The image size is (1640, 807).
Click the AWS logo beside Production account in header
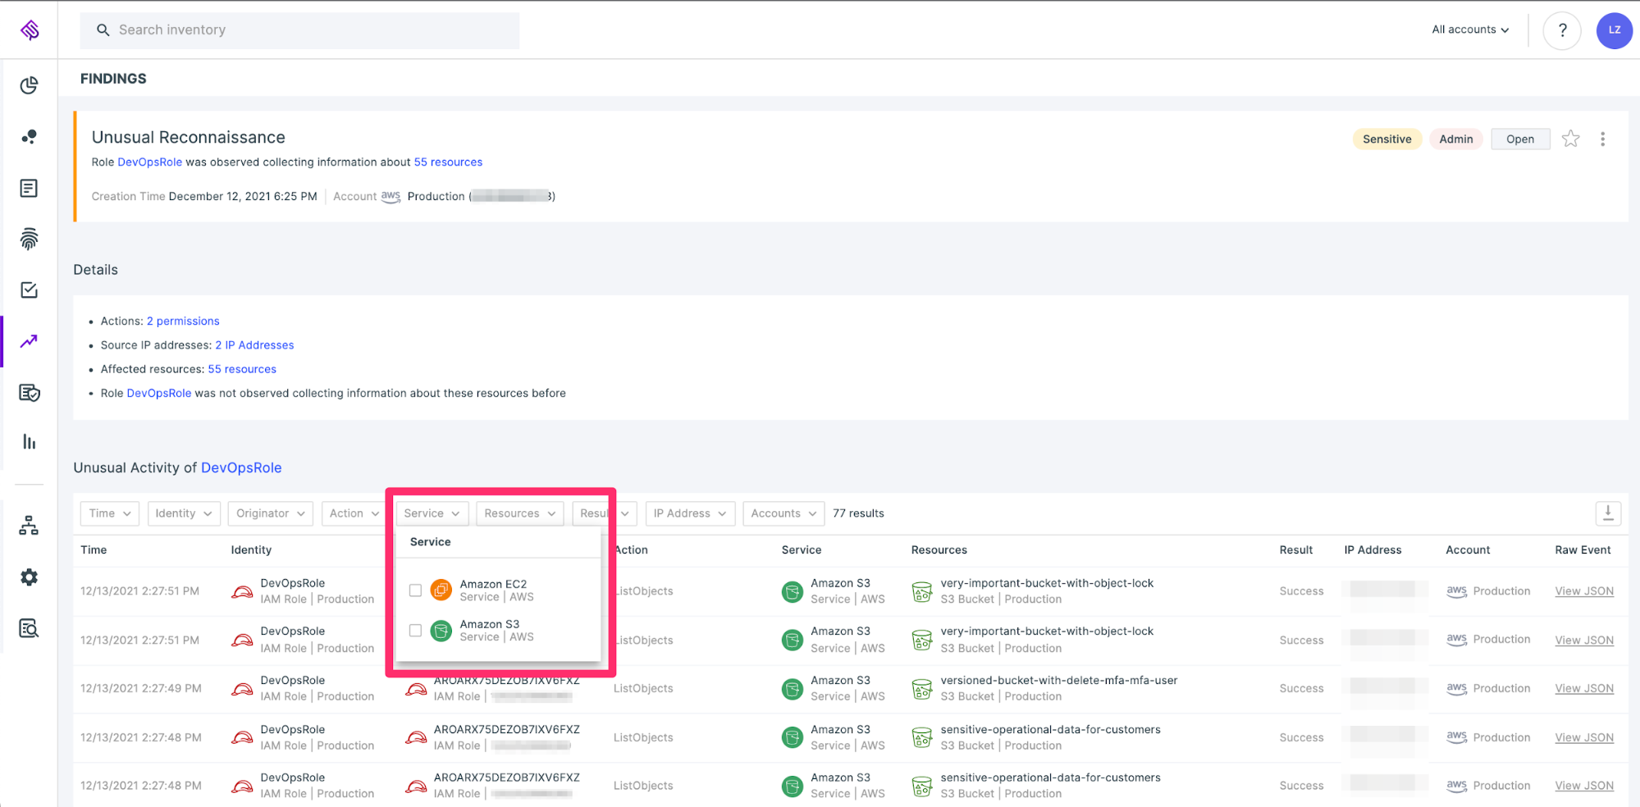(391, 197)
